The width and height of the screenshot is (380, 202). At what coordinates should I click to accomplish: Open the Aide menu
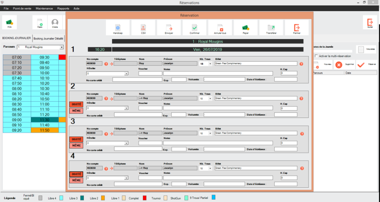(76, 8)
